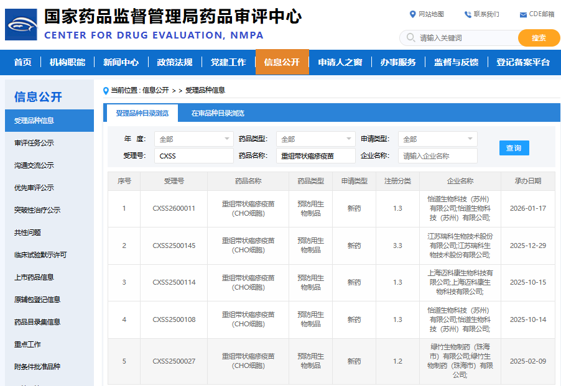Open the CDE邮箱 link
This screenshot has width=561, height=386.
pos(542,14)
